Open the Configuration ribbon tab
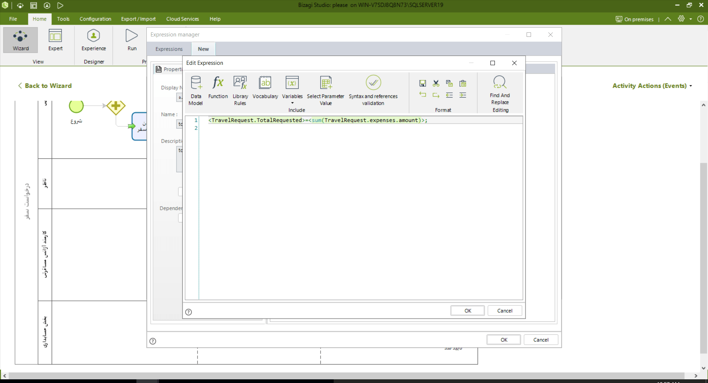Screen dimensions: 708x383 (x=96, y=19)
